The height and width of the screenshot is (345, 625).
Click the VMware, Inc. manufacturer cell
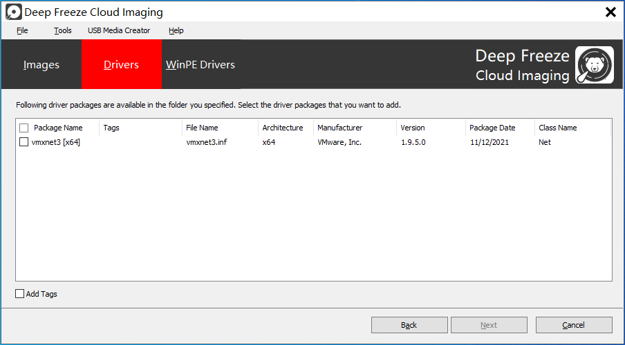coord(339,142)
